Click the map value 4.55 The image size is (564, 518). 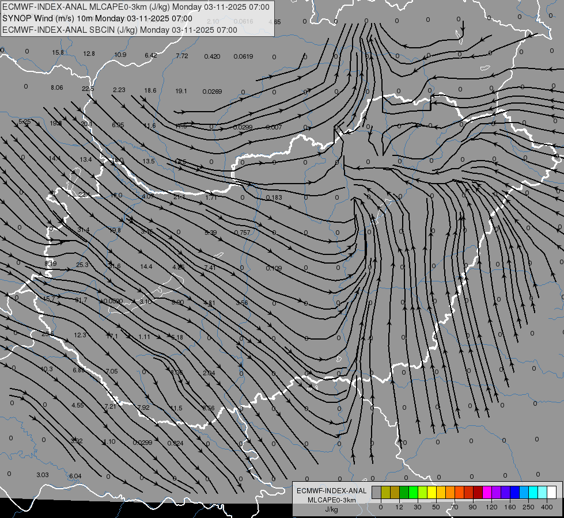[78, 406]
